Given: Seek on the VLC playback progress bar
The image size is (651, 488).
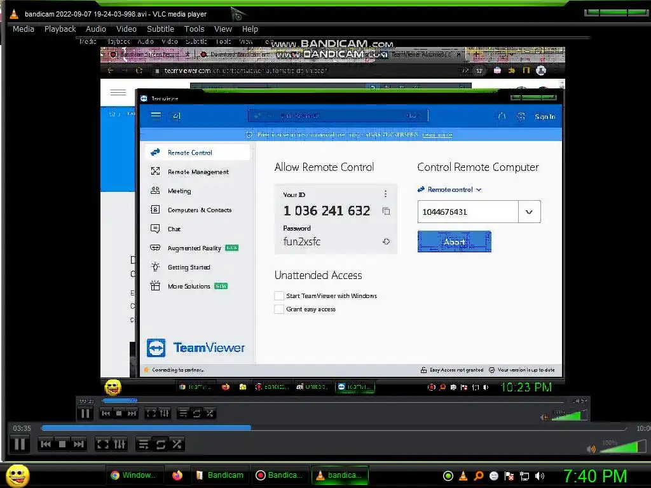Looking at the screenshot, I should click(334, 428).
